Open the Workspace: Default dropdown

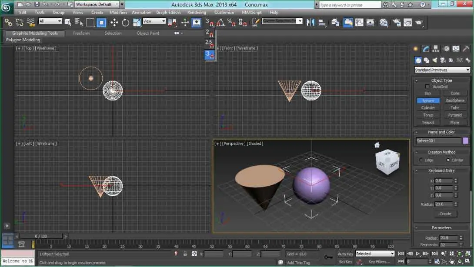97,4
